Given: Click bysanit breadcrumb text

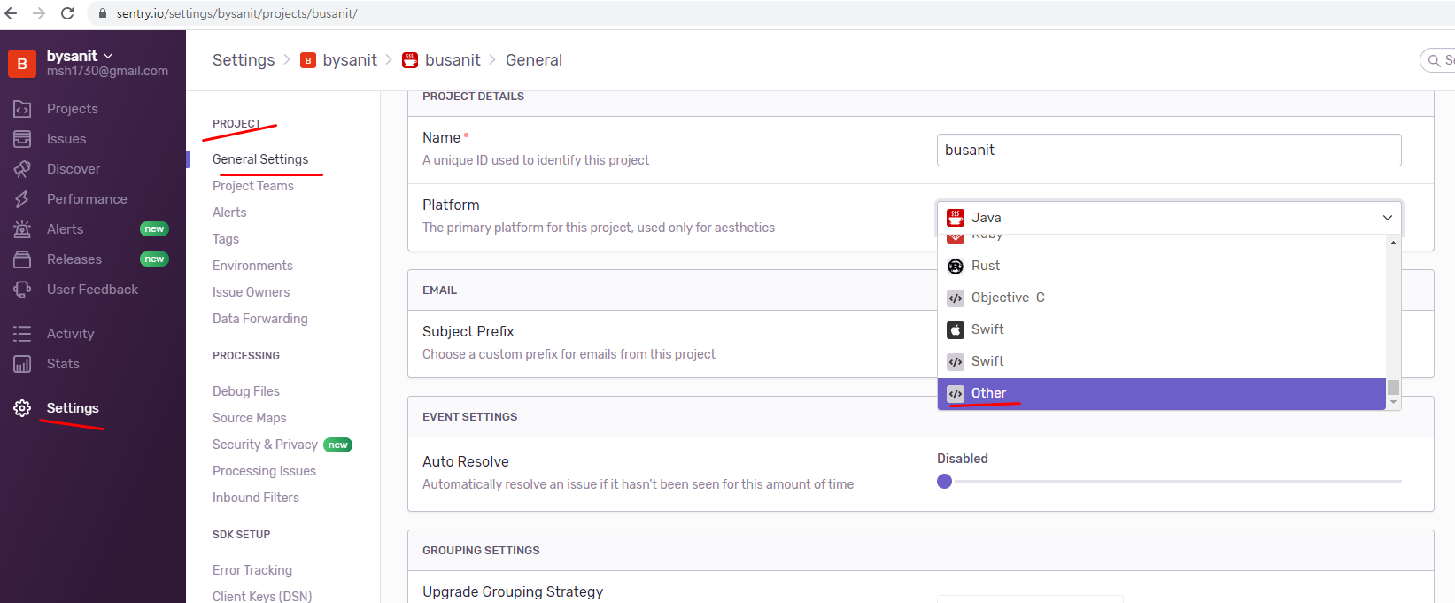Looking at the screenshot, I should point(350,60).
